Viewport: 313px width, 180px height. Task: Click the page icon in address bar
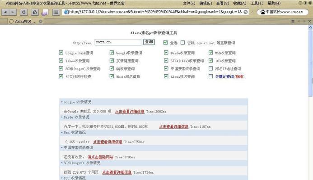click(66, 12)
